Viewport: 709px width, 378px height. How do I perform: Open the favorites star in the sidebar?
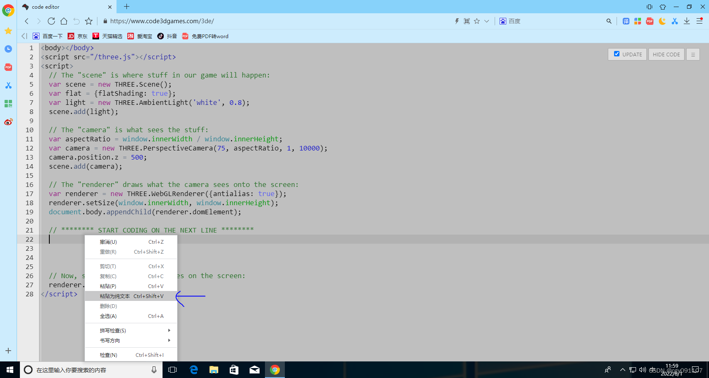coord(8,31)
